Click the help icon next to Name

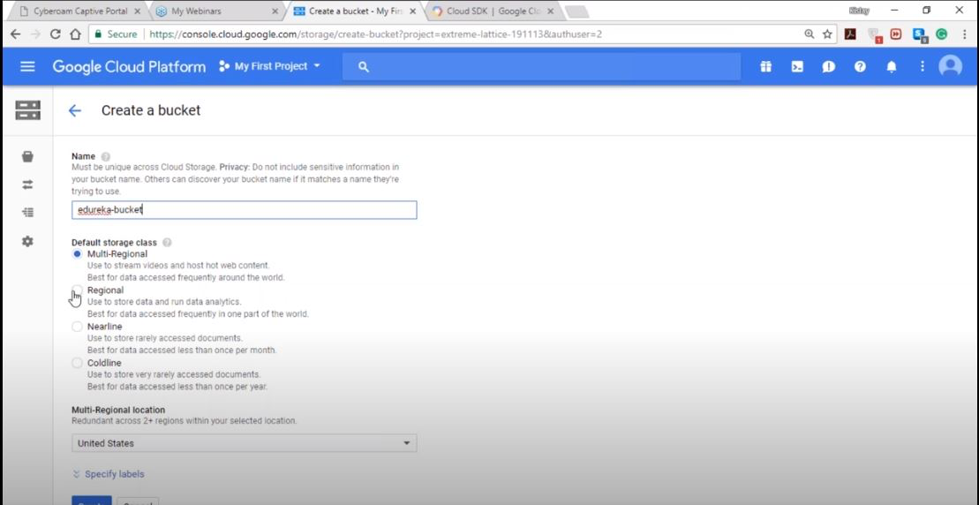(x=106, y=156)
